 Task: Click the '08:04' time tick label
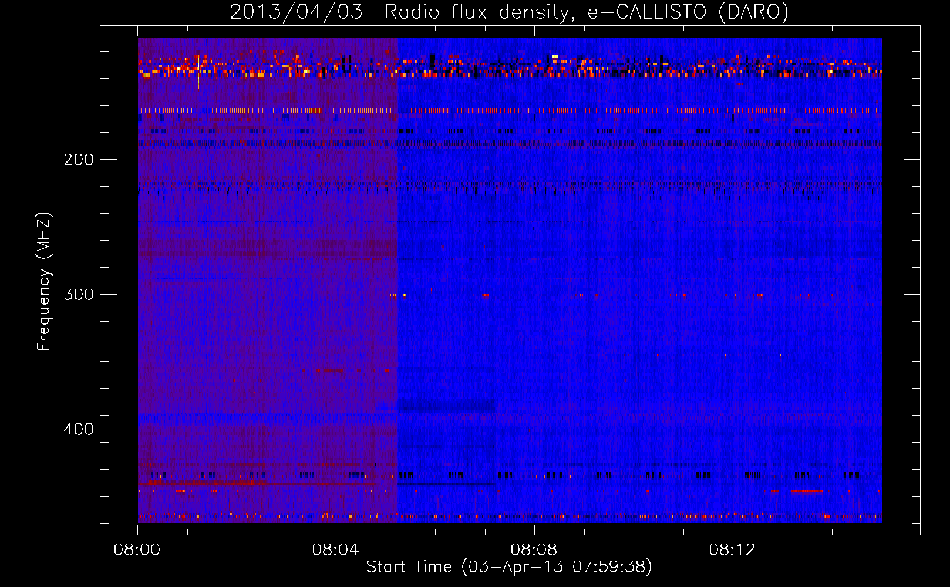(335, 550)
